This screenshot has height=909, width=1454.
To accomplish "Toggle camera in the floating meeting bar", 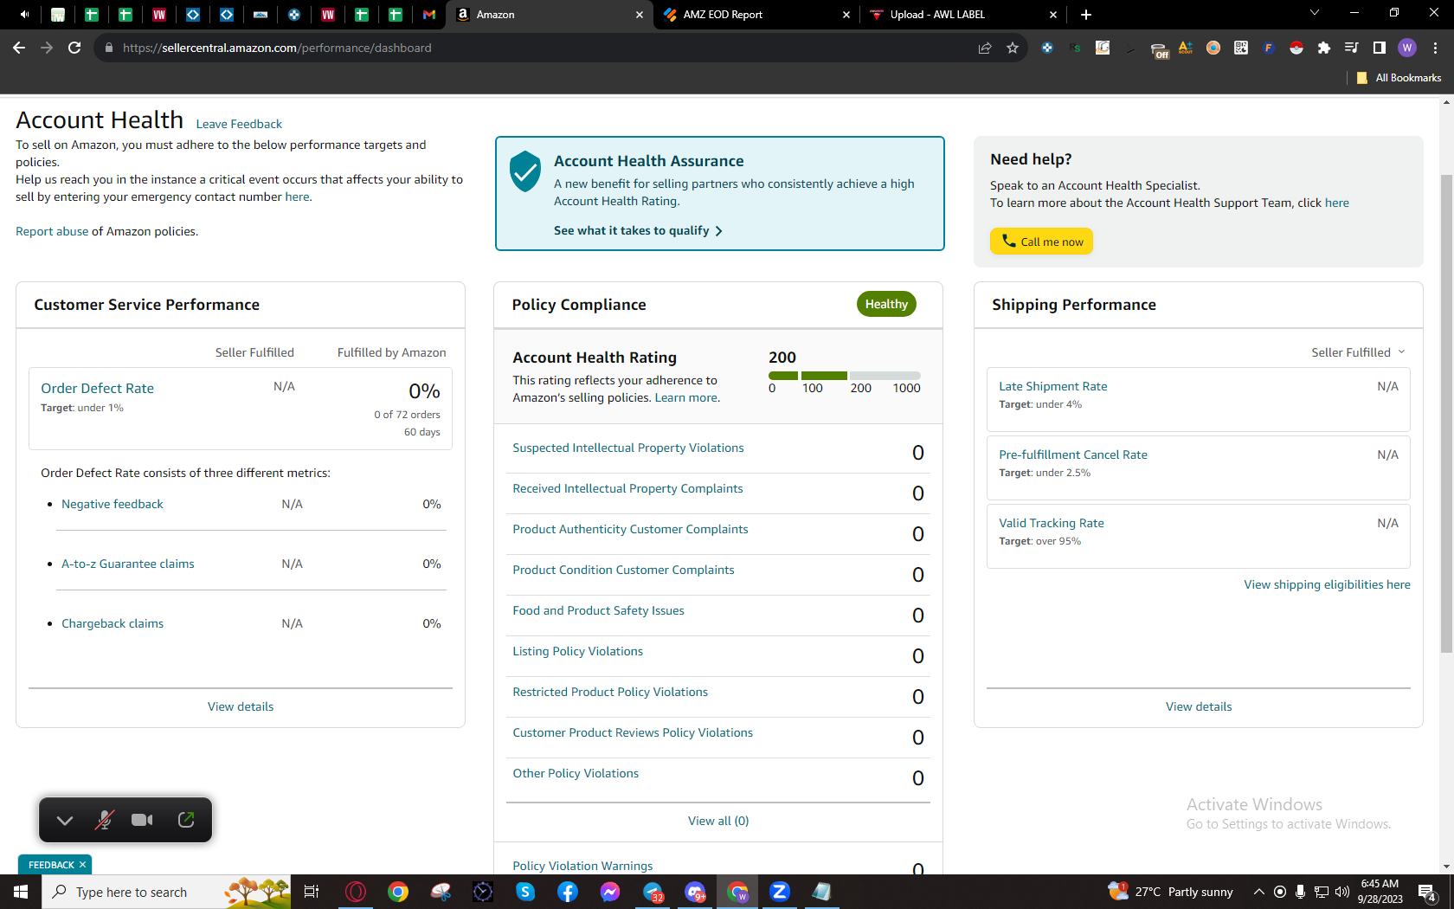I will 143,820.
